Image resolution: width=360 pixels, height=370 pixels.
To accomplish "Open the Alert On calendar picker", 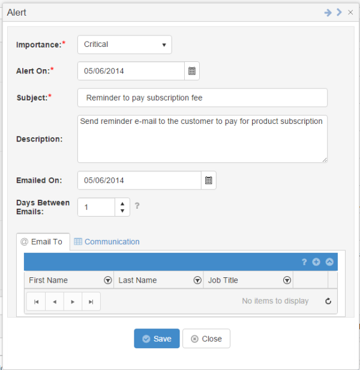I will coord(192,71).
